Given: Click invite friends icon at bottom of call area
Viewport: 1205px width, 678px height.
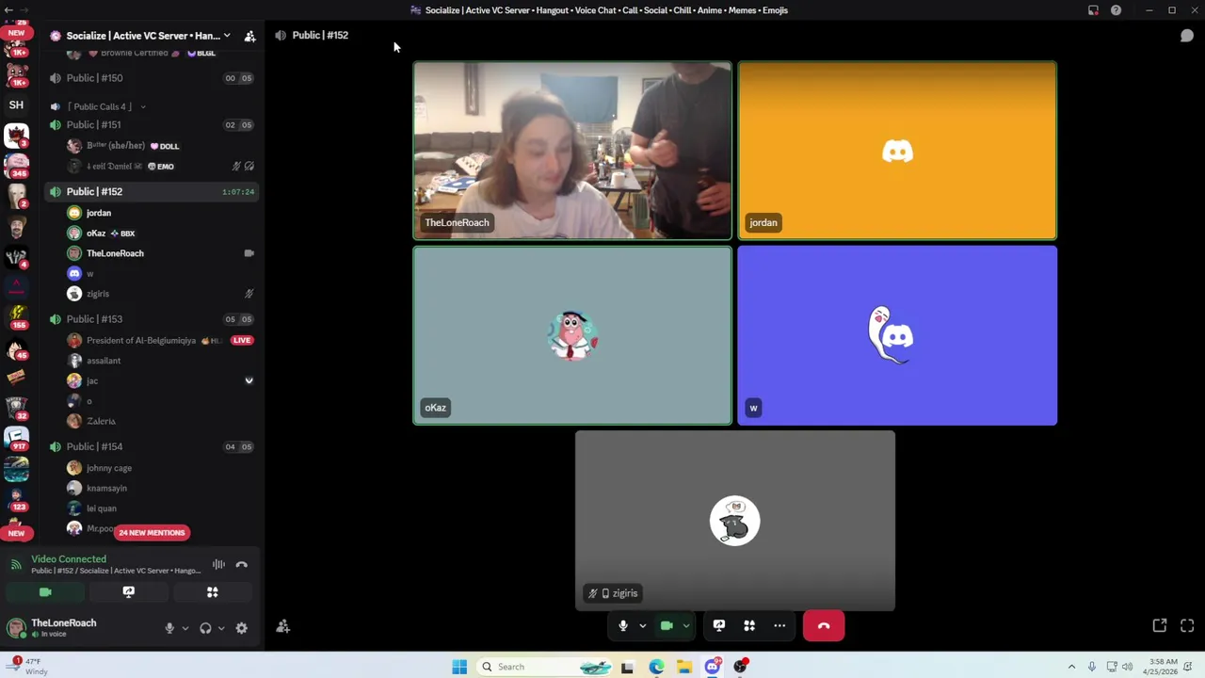Looking at the screenshot, I should coord(283,626).
